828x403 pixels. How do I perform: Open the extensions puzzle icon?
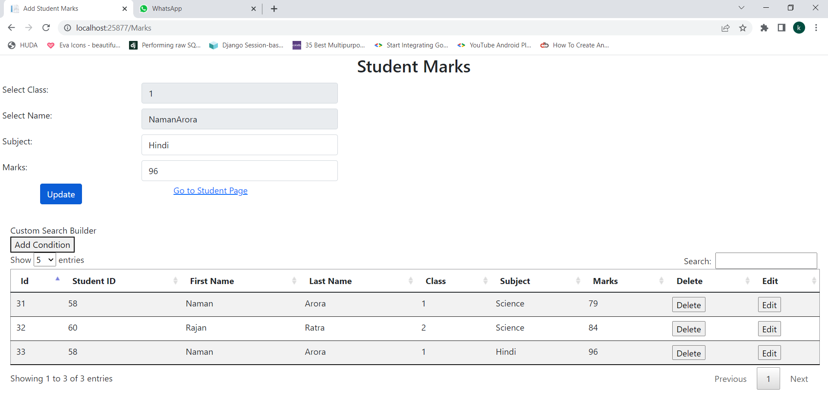(x=764, y=28)
